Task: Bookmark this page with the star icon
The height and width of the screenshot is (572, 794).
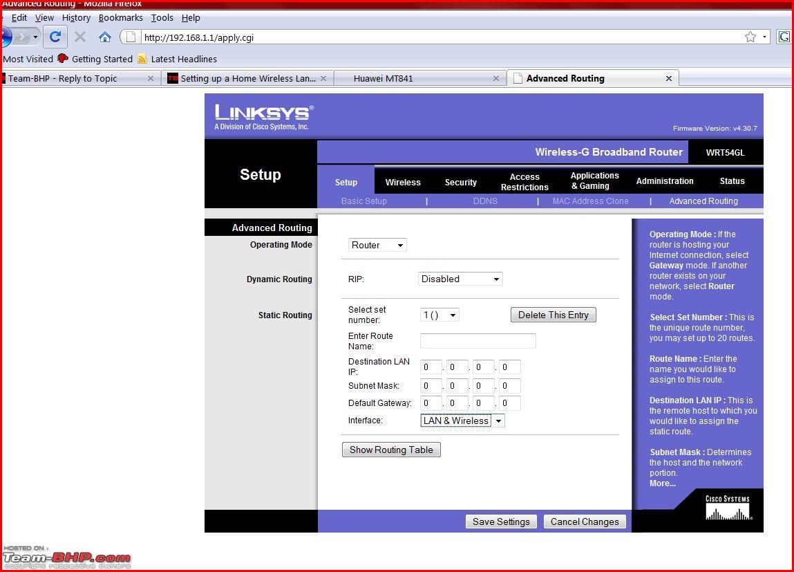Action: point(750,37)
